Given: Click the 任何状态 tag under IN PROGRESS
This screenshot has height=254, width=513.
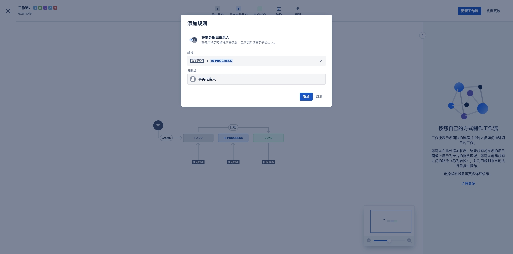Looking at the screenshot, I should click(x=233, y=162).
